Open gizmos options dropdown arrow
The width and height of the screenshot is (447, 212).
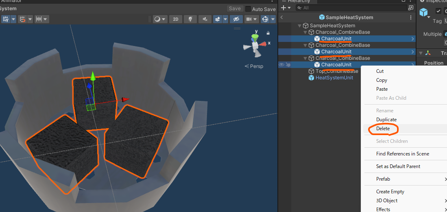click(273, 19)
